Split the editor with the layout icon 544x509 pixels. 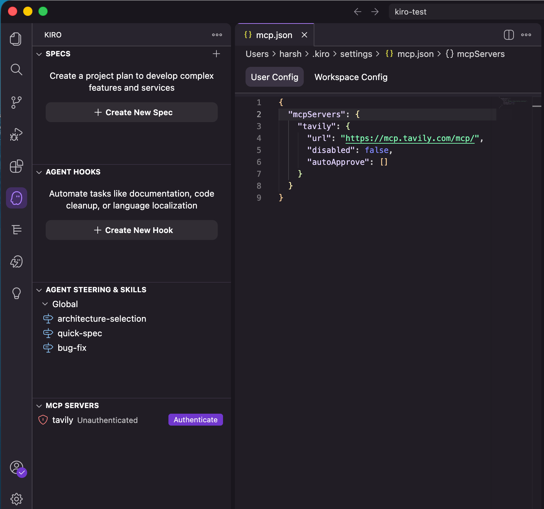[509, 35]
